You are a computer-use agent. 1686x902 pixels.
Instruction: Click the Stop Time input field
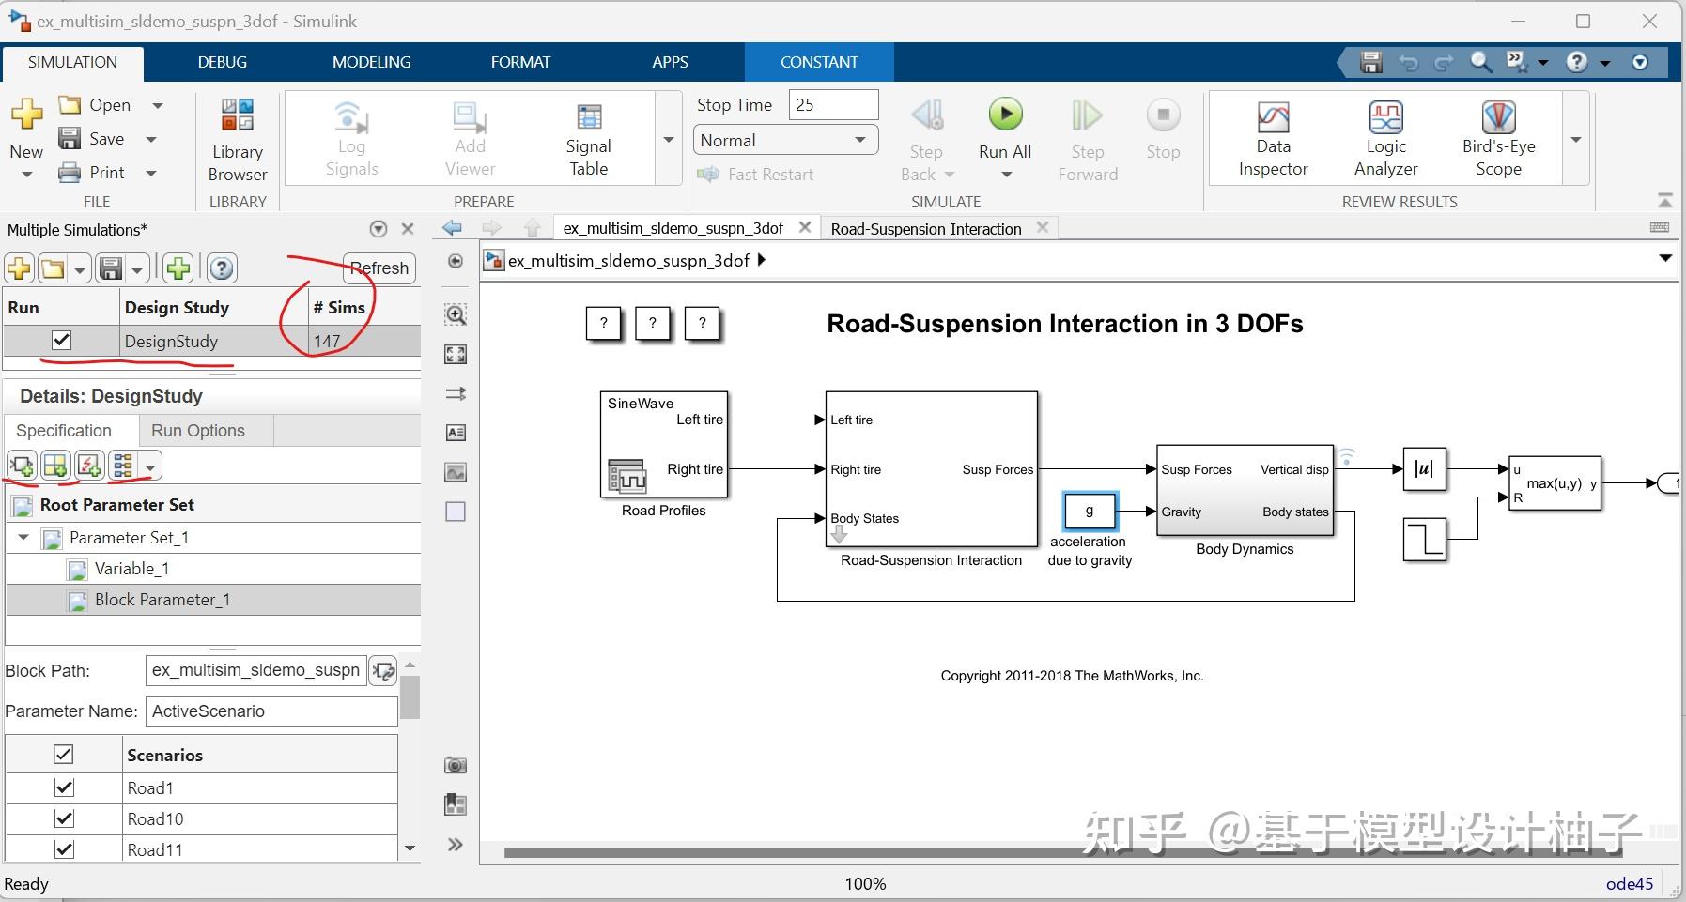tap(834, 104)
